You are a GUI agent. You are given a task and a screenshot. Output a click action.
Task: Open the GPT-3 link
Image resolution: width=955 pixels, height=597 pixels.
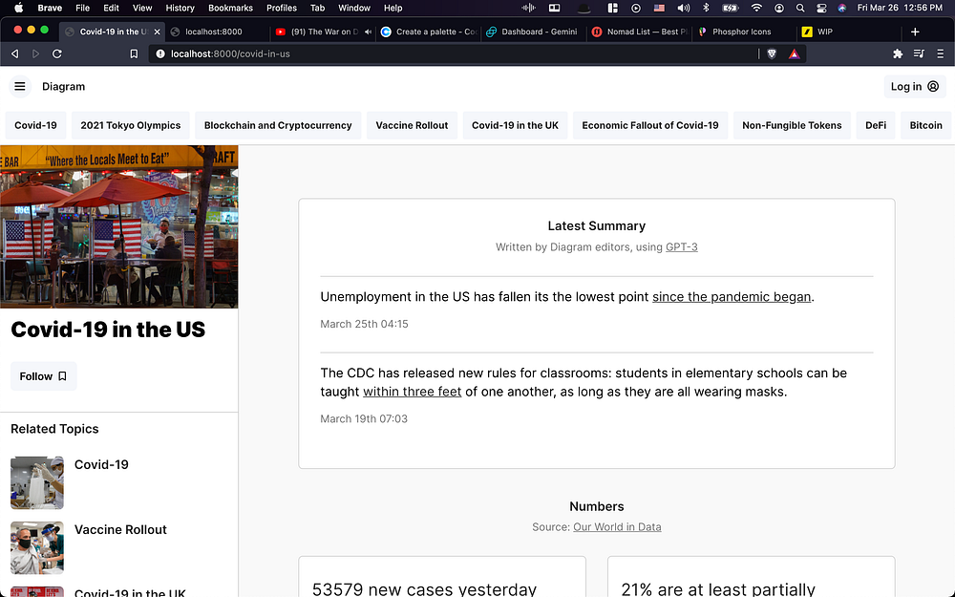click(x=682, y=247)
